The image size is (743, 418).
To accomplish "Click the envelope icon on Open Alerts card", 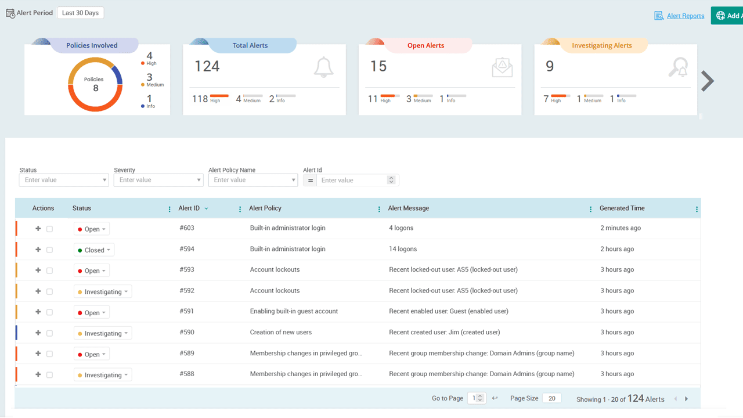I will (x=502, y=67).
